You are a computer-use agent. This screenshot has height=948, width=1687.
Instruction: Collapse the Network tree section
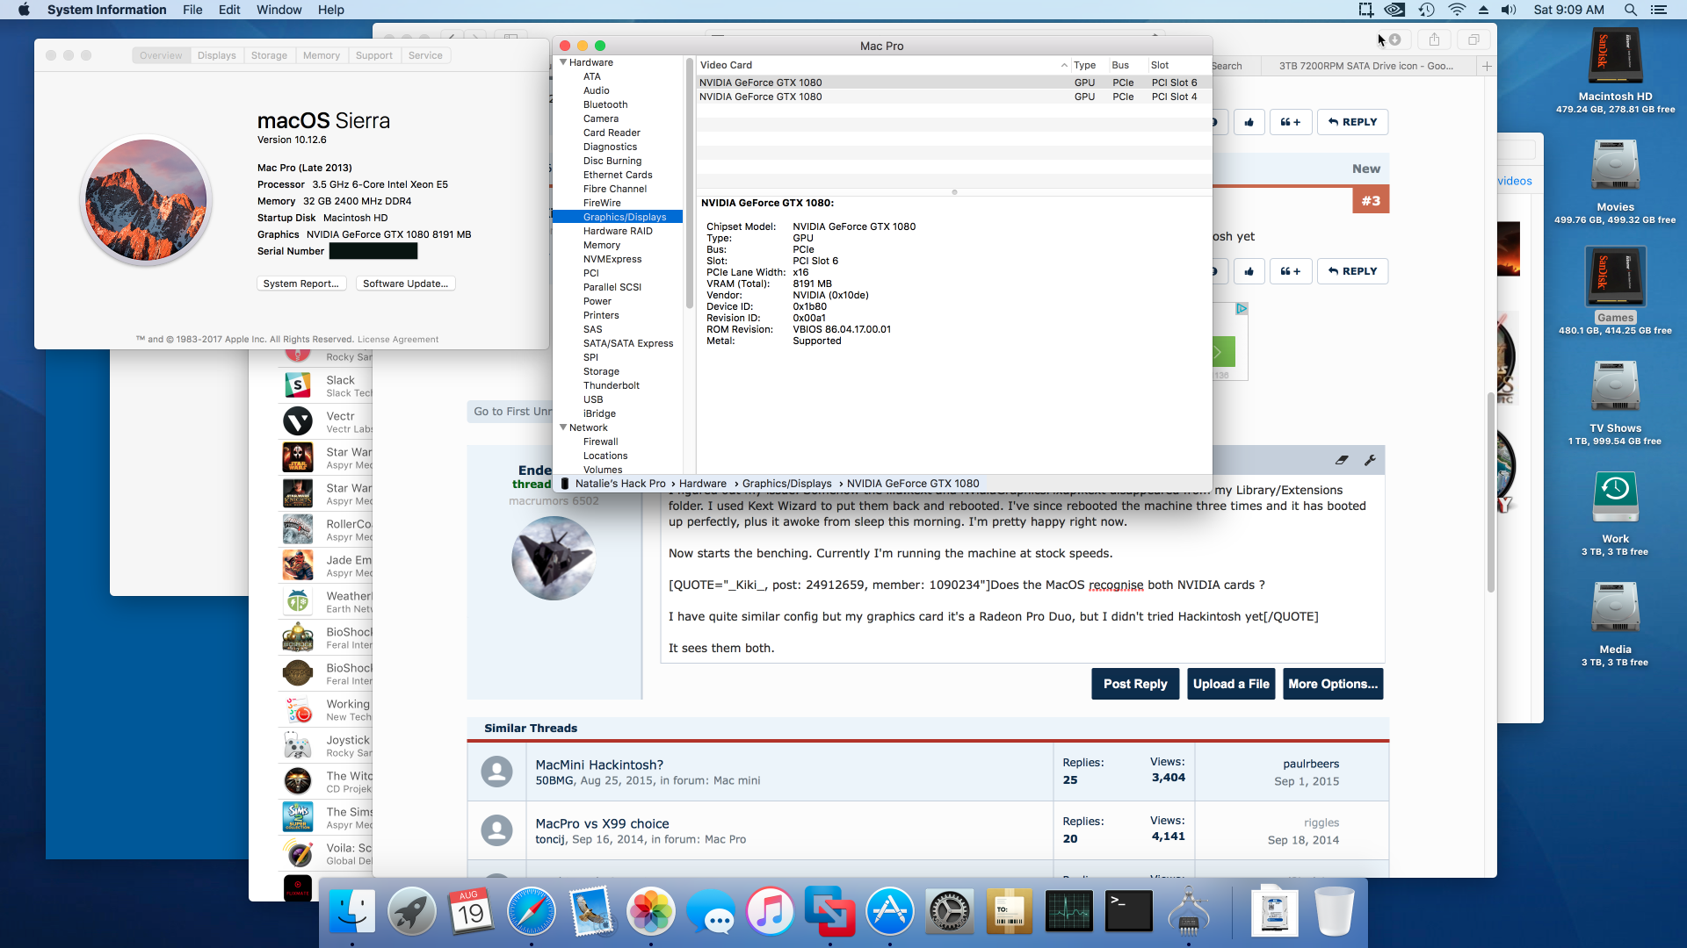point(563,427)
